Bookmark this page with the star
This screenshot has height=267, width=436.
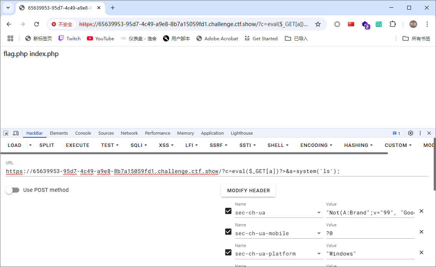pos(318,24)
